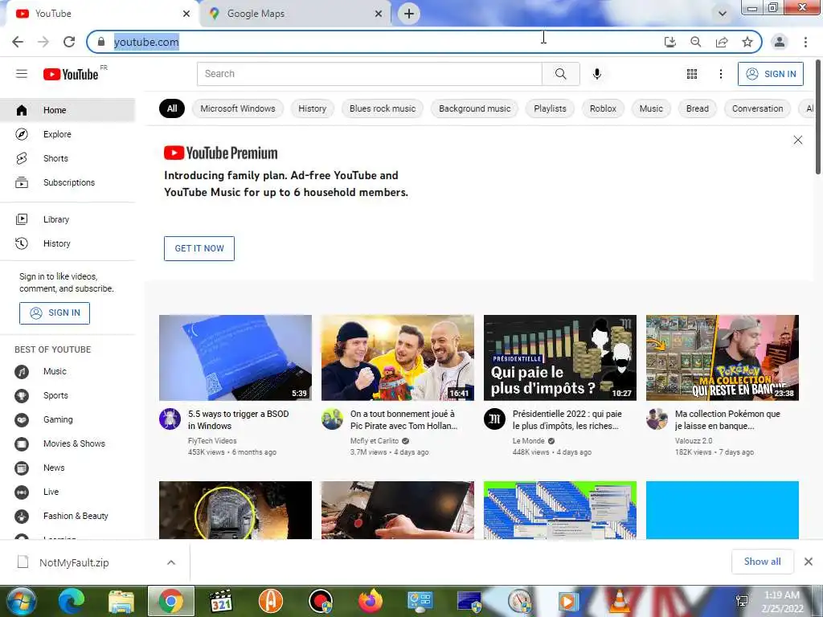Open Sports under Best of YouTube
823x617 pixels.
coord(68,395)
